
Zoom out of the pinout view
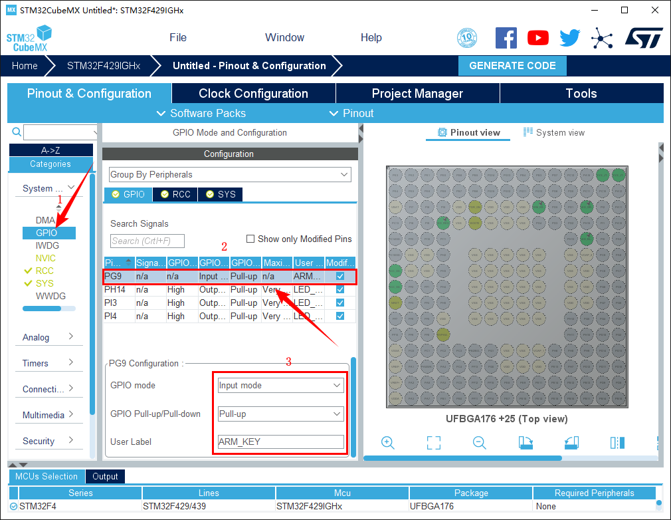click(479, 442)
